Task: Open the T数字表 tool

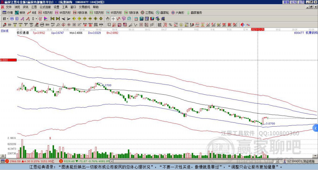Action: [131, 12]
